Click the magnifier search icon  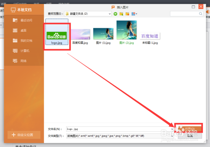201,14
